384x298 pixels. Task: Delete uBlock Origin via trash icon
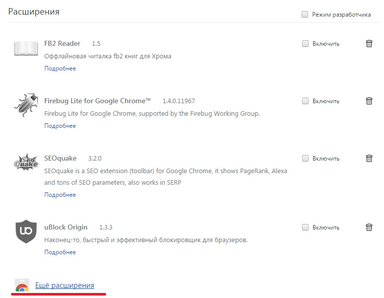coord(369,228)
